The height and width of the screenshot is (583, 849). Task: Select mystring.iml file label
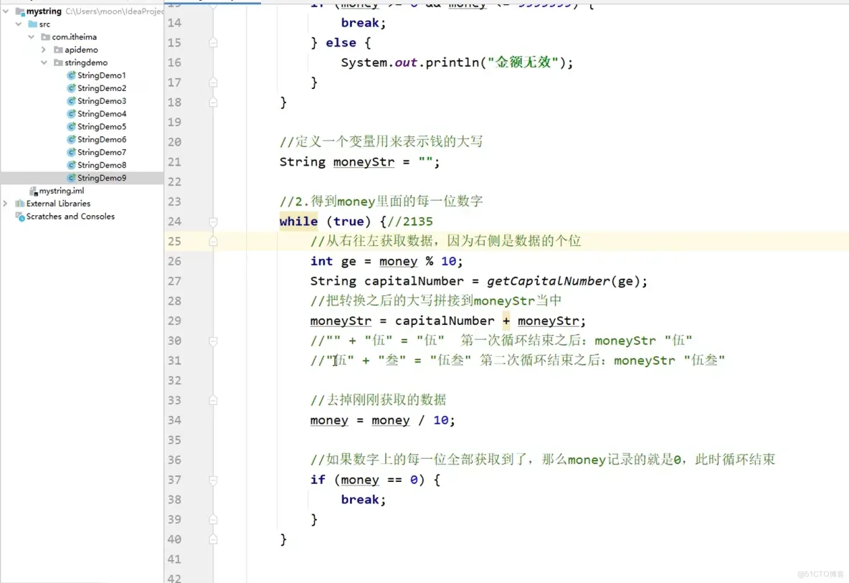point(61,191)
